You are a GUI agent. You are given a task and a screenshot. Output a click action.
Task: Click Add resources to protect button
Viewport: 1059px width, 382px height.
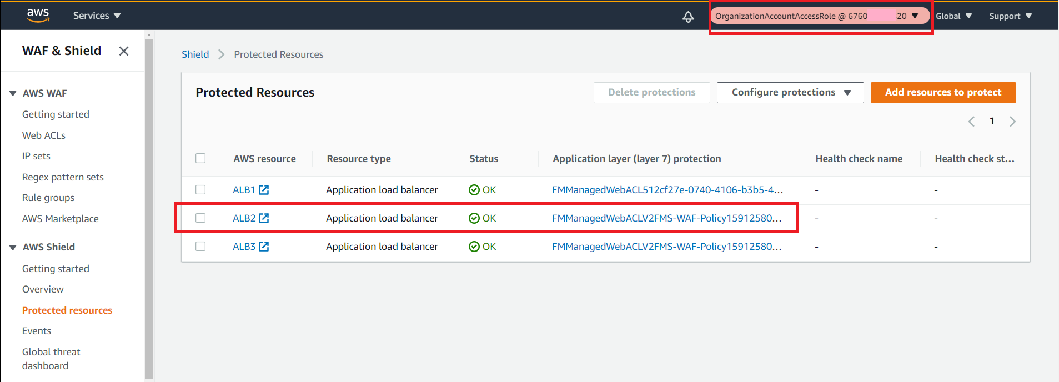tap(943, 93)
